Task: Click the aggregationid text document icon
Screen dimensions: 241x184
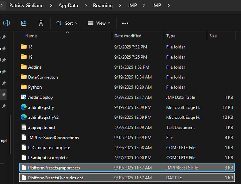Action: coord(24,127)
